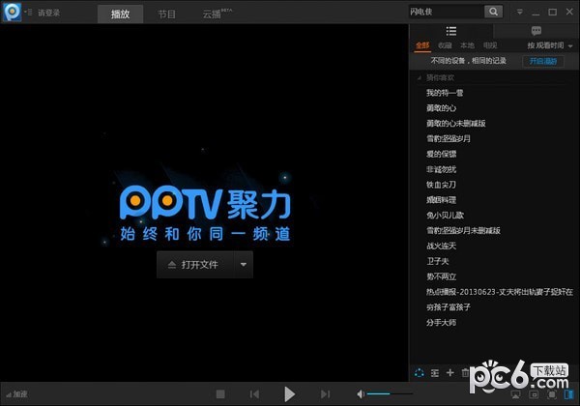The width and height of the screenshot is (580, 406).
Task: Switch to the 播放 tab
Action: (120, 14)
